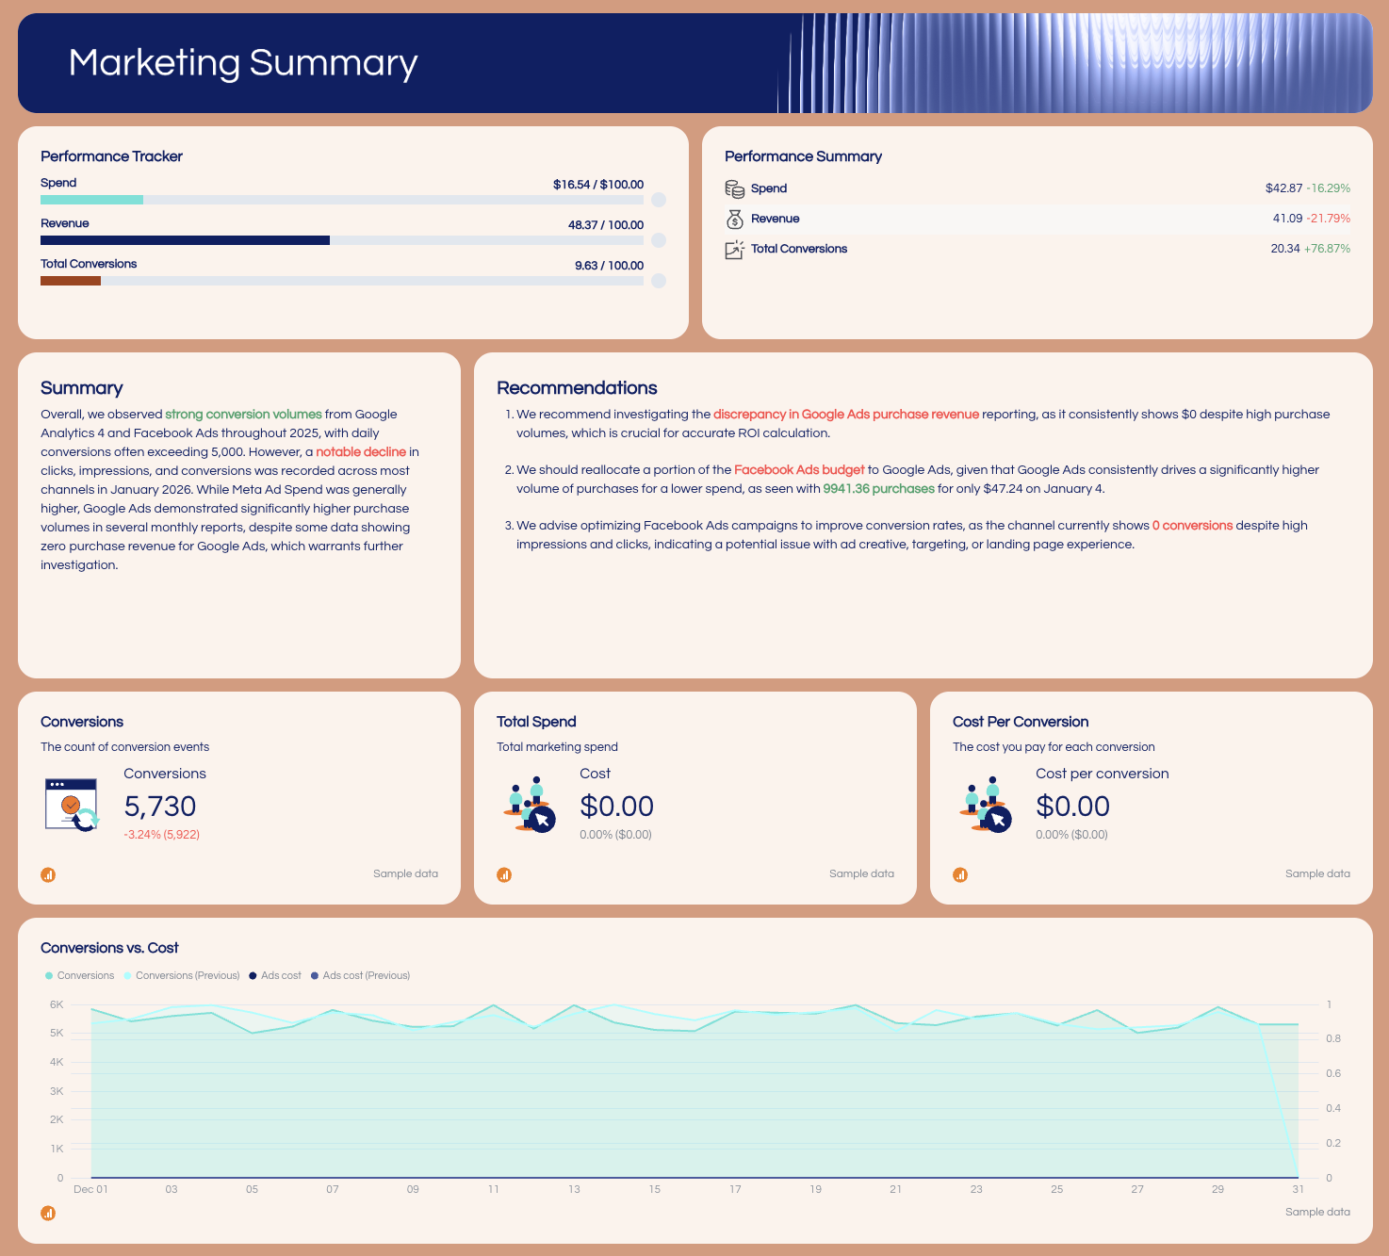Click the 'Sample data' label on the Conversions card
The width and height of the screenshot is (1389, 1256).
(x=405, y=873)
